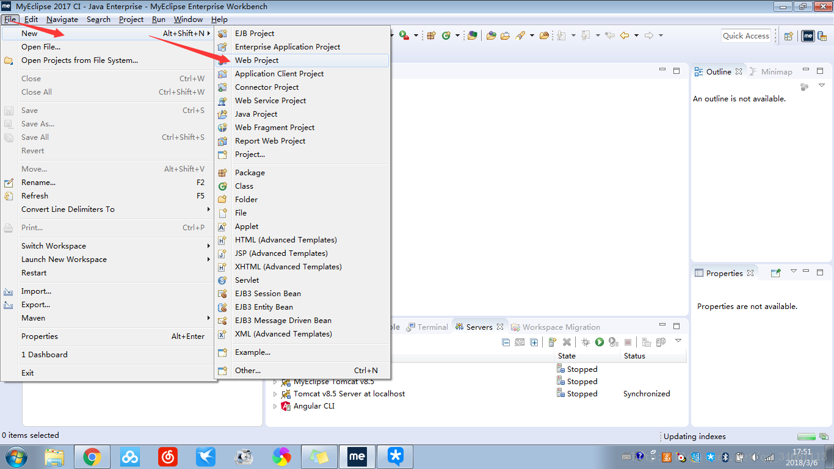
Task: Open the Back history dropdown arrow
Action: click(x=636, y=35)
